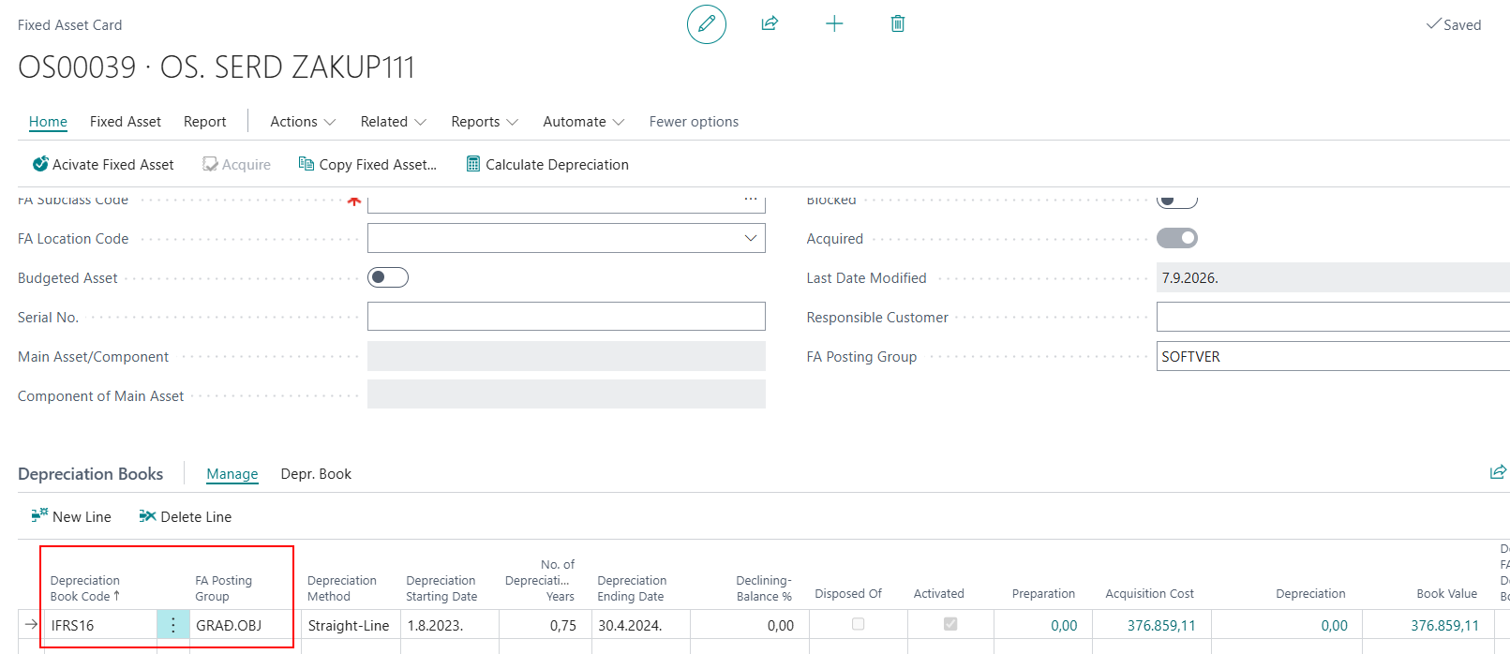Open the 376.859,11 Acquisition Cost link
The image size is (1510, 654).
click(x=1161, y=625)
